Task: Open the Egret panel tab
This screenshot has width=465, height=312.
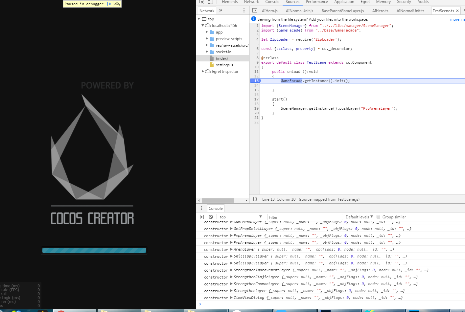Action: (x=365, y=2)
